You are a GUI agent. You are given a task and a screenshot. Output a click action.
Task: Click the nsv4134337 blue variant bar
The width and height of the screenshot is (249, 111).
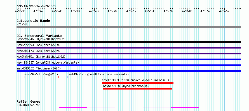tap(129, 65)
